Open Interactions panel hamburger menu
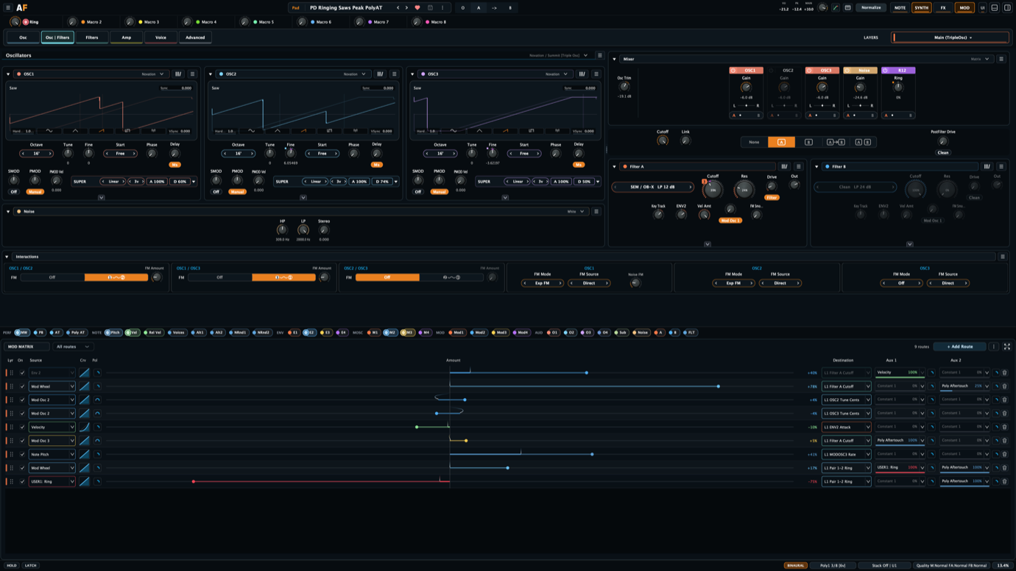 click(1002, 257)
